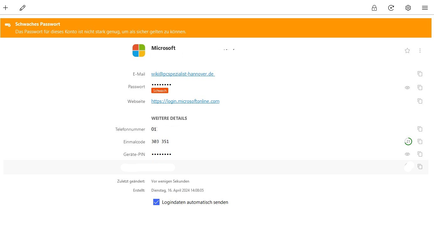Copy the Einmalcode value
The height and width of the screenshot is (244, 434).
pos(420,141)
